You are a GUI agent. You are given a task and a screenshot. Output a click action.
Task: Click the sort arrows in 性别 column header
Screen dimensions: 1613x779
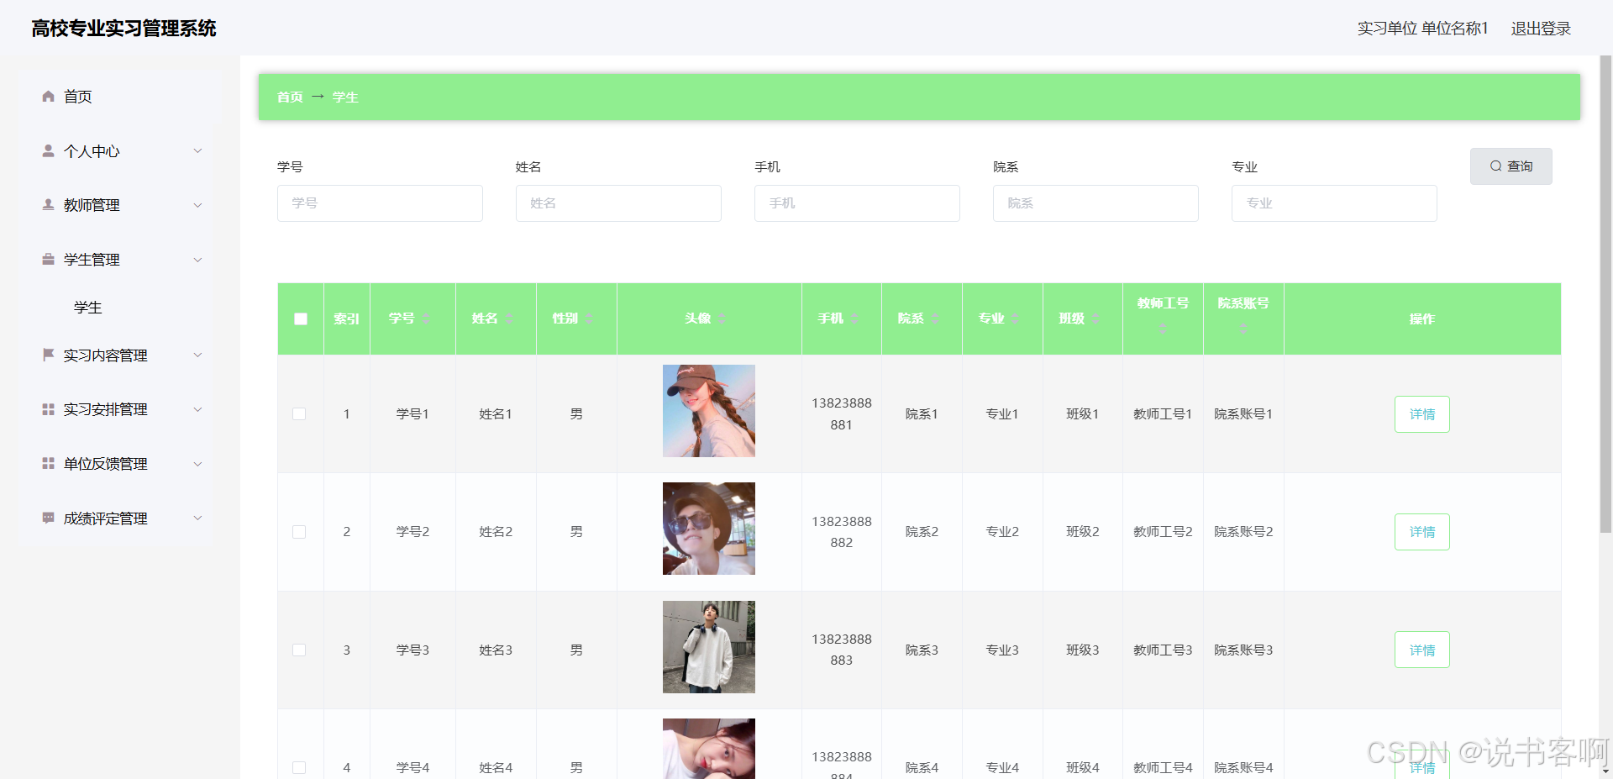click(x=590, y=318)
